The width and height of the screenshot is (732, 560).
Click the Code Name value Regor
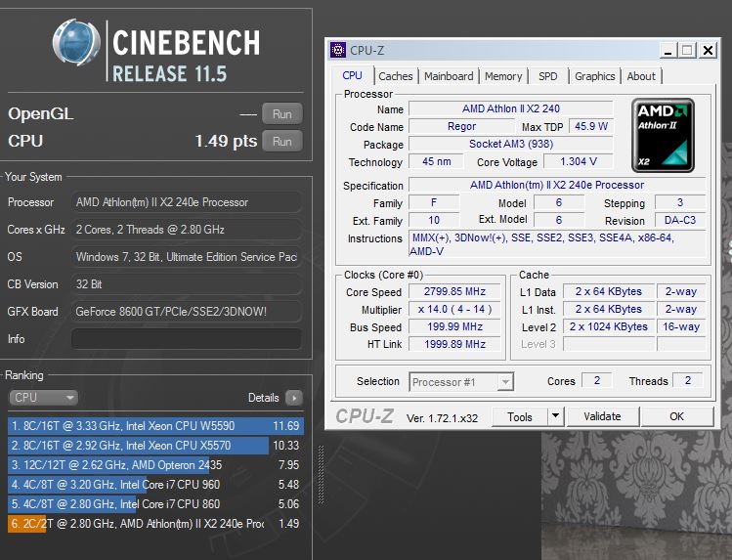461,126
